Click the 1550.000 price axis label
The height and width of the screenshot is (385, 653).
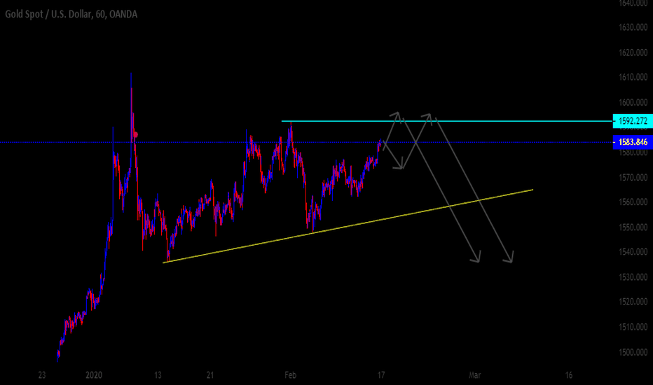[633, 227]
